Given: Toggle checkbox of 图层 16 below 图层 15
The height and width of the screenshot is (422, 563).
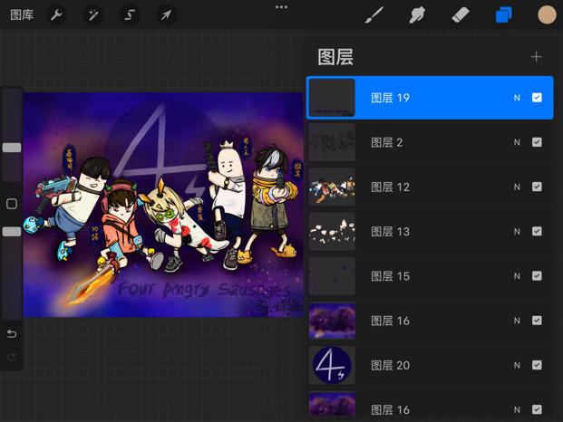Looking at the screenshot, I should pyautogui.click(x=537, y=321).
